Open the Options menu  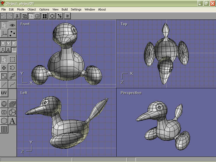pyautogui.click(x=44, y=9)
